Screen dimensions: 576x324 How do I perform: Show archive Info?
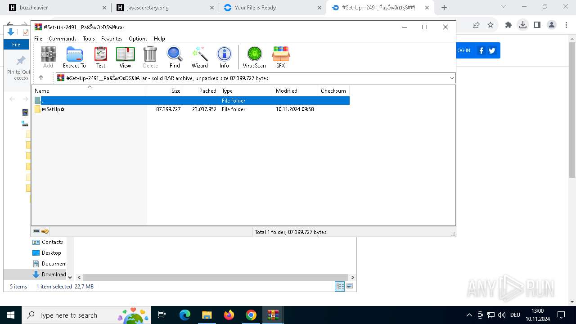(224, 57)
